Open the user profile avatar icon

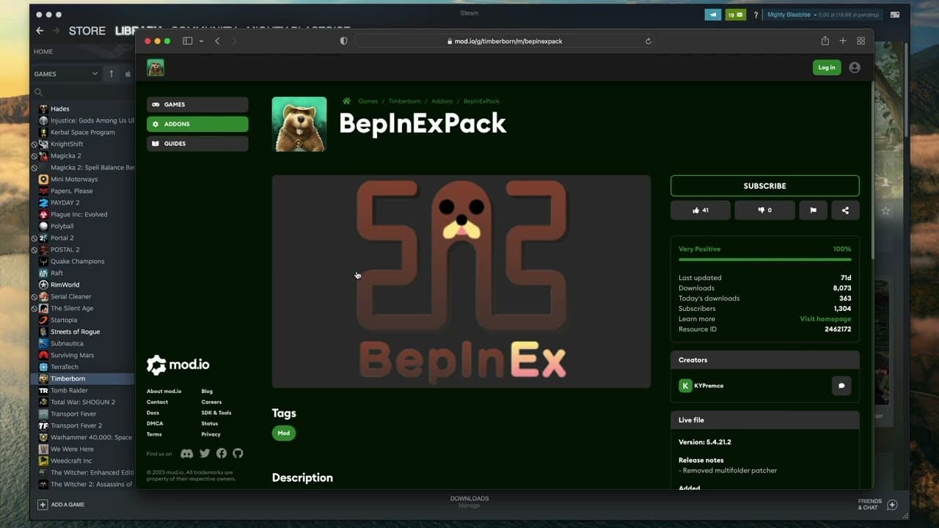(855, 67)
